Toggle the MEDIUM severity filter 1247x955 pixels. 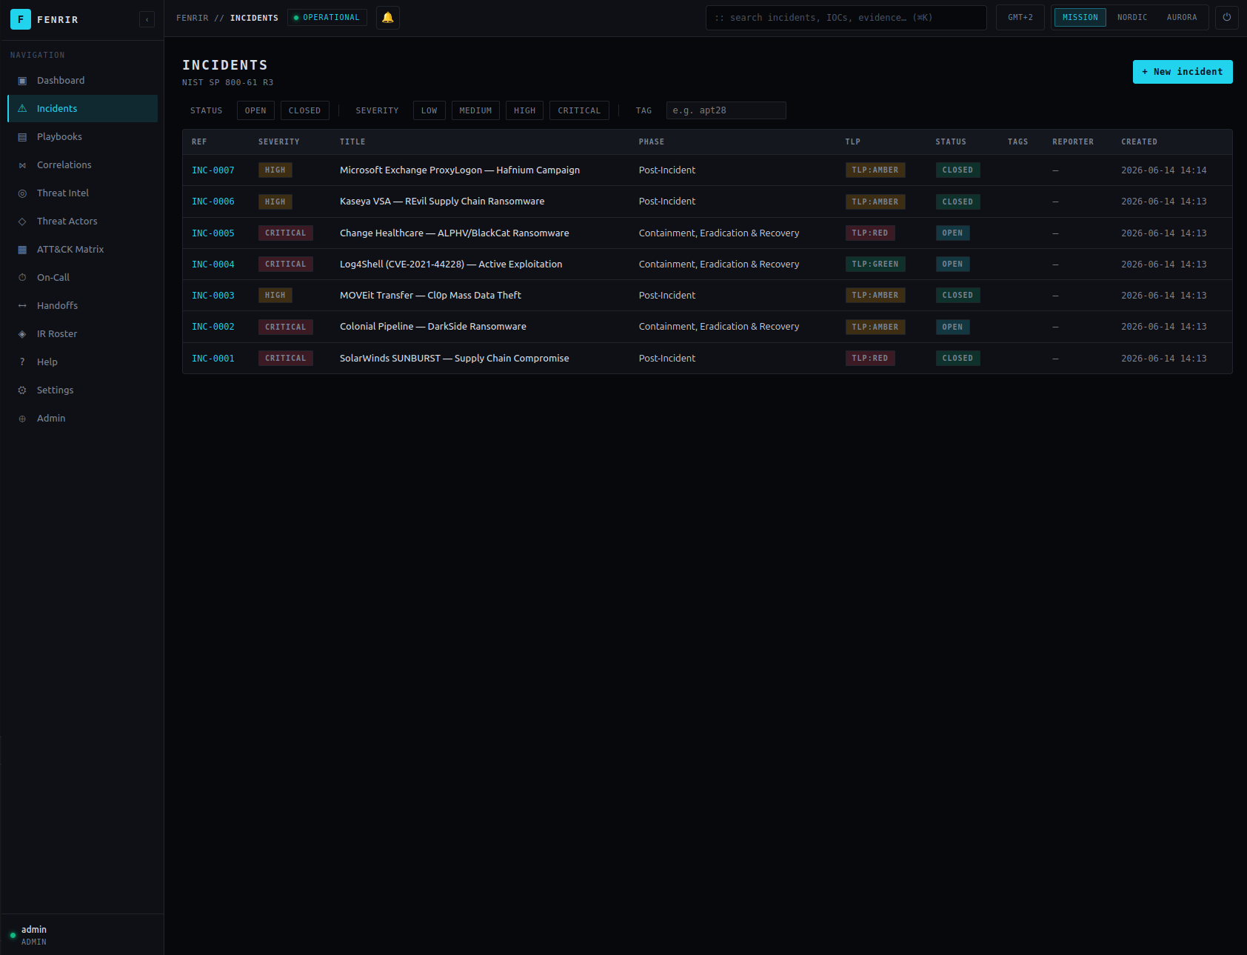tap(475, 110)
